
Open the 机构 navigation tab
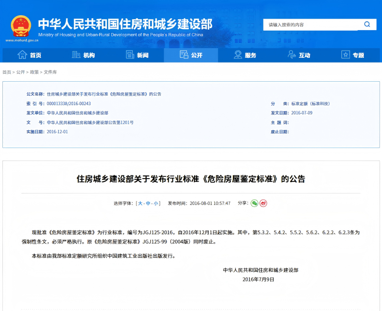(x=83, y=55)
